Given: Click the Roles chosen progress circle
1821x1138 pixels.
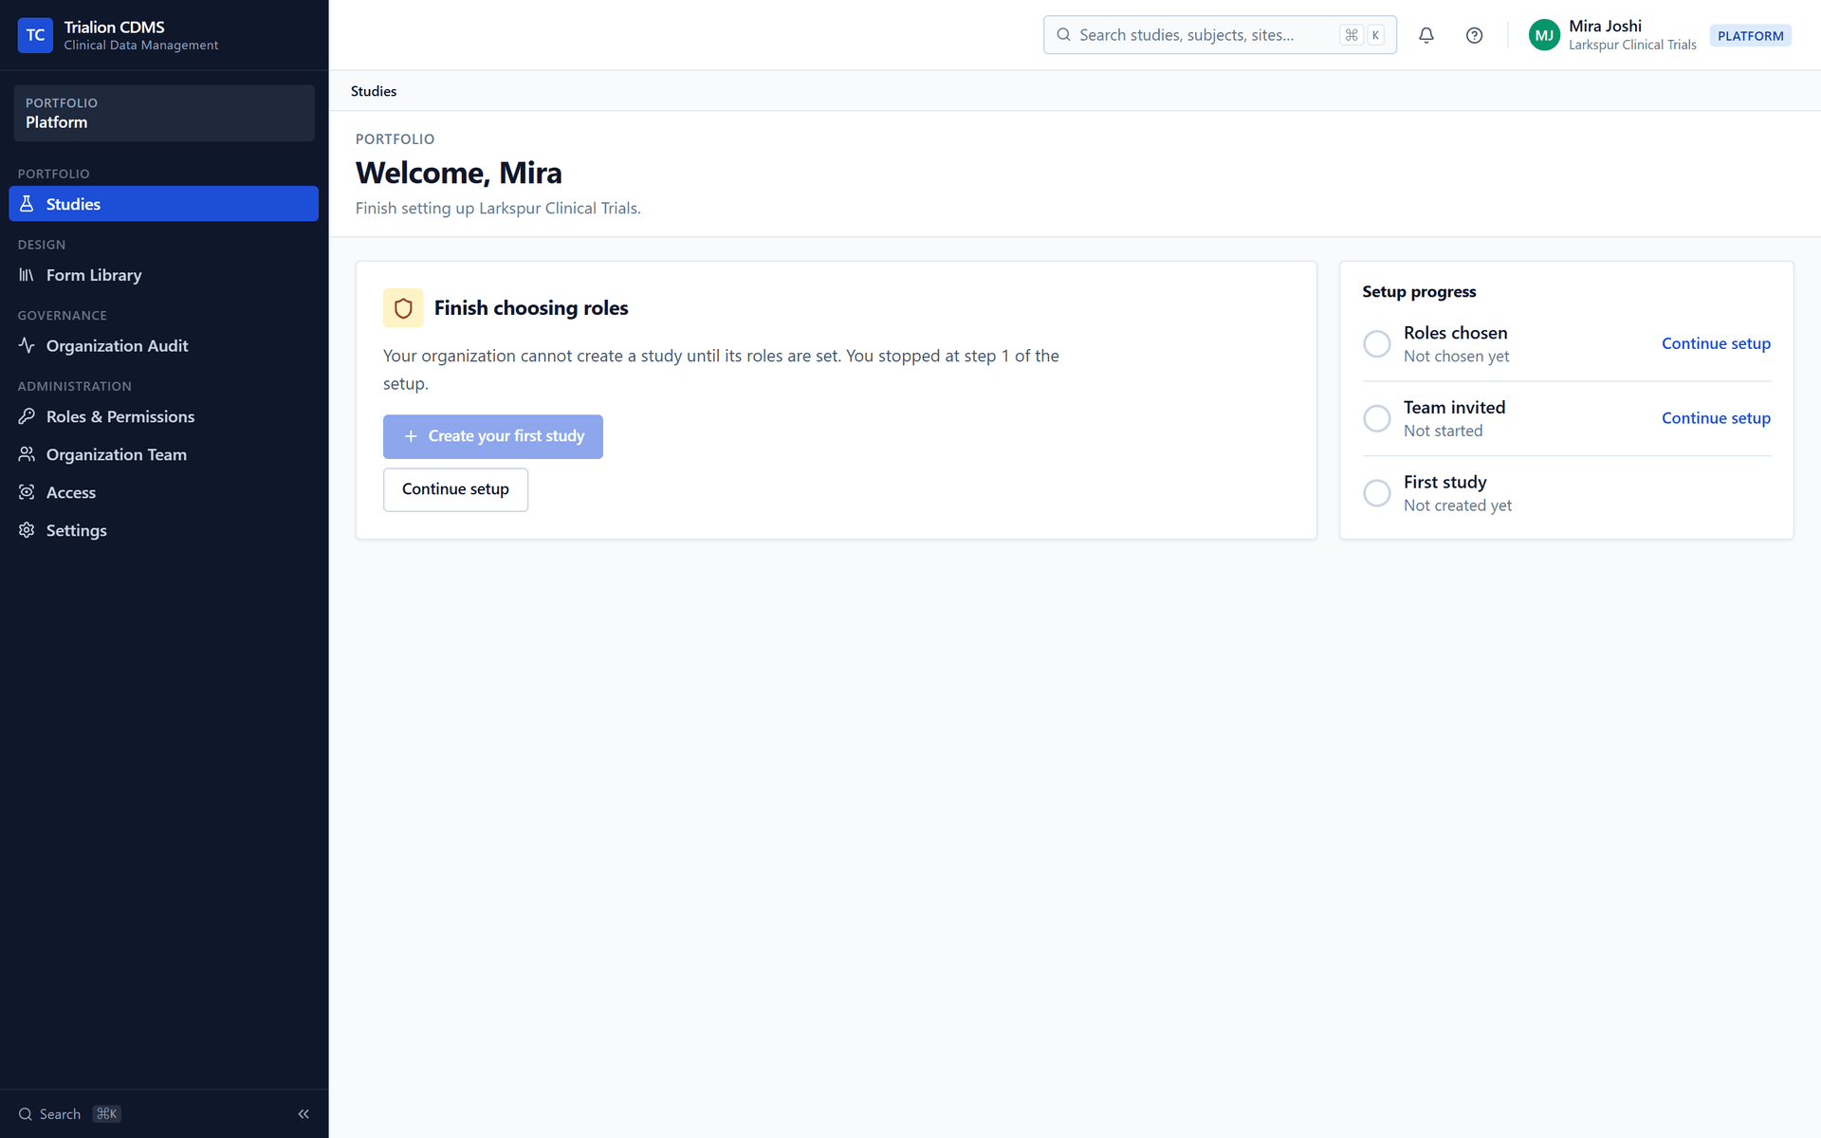Looking at the screenshot, I should 1377,343.
